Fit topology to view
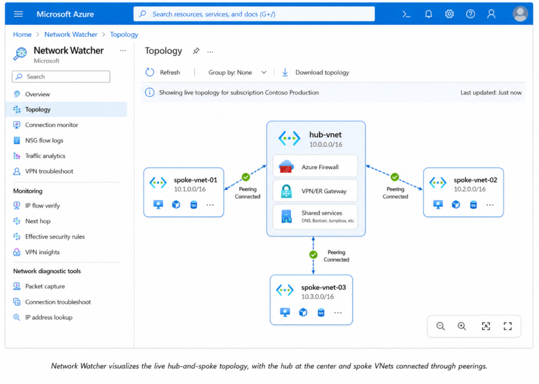The width and height of the screenshot is (539, 384). [486, 326]
